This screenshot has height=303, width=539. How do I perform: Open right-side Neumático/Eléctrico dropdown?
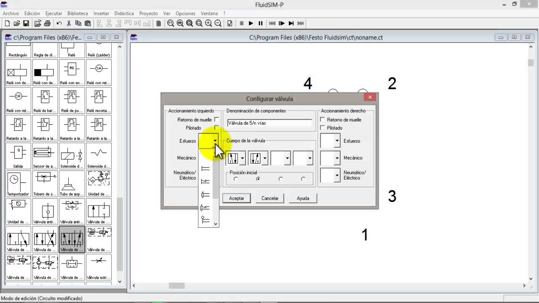coord(337,175)
